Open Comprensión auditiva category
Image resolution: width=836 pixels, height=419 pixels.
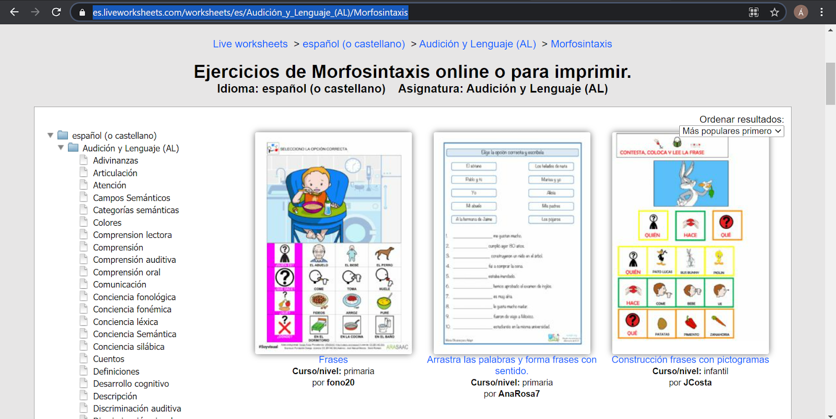tap(134, 260)
